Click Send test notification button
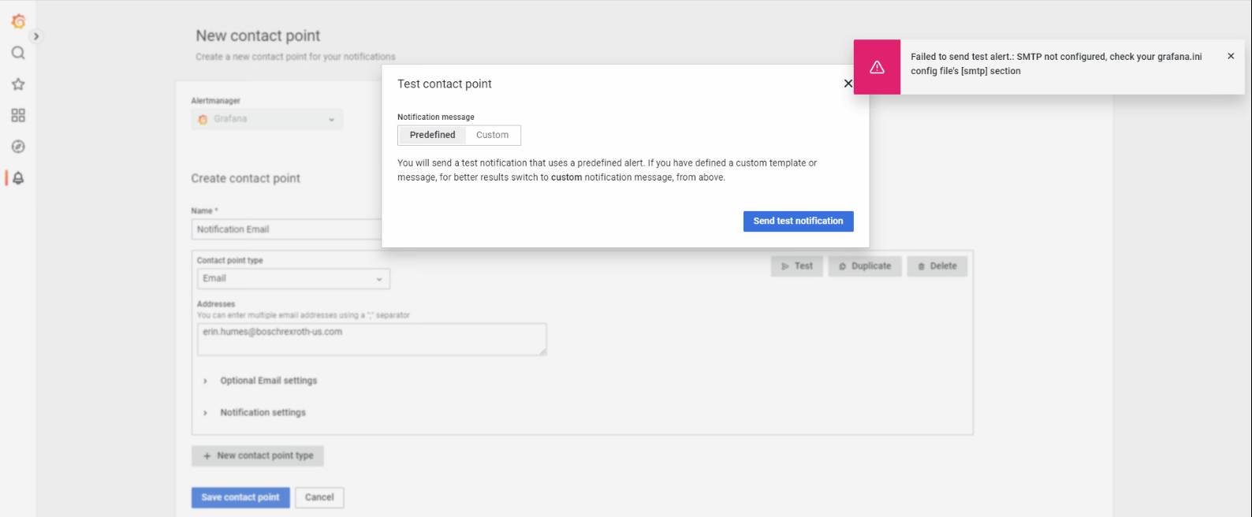 (798, 221)
